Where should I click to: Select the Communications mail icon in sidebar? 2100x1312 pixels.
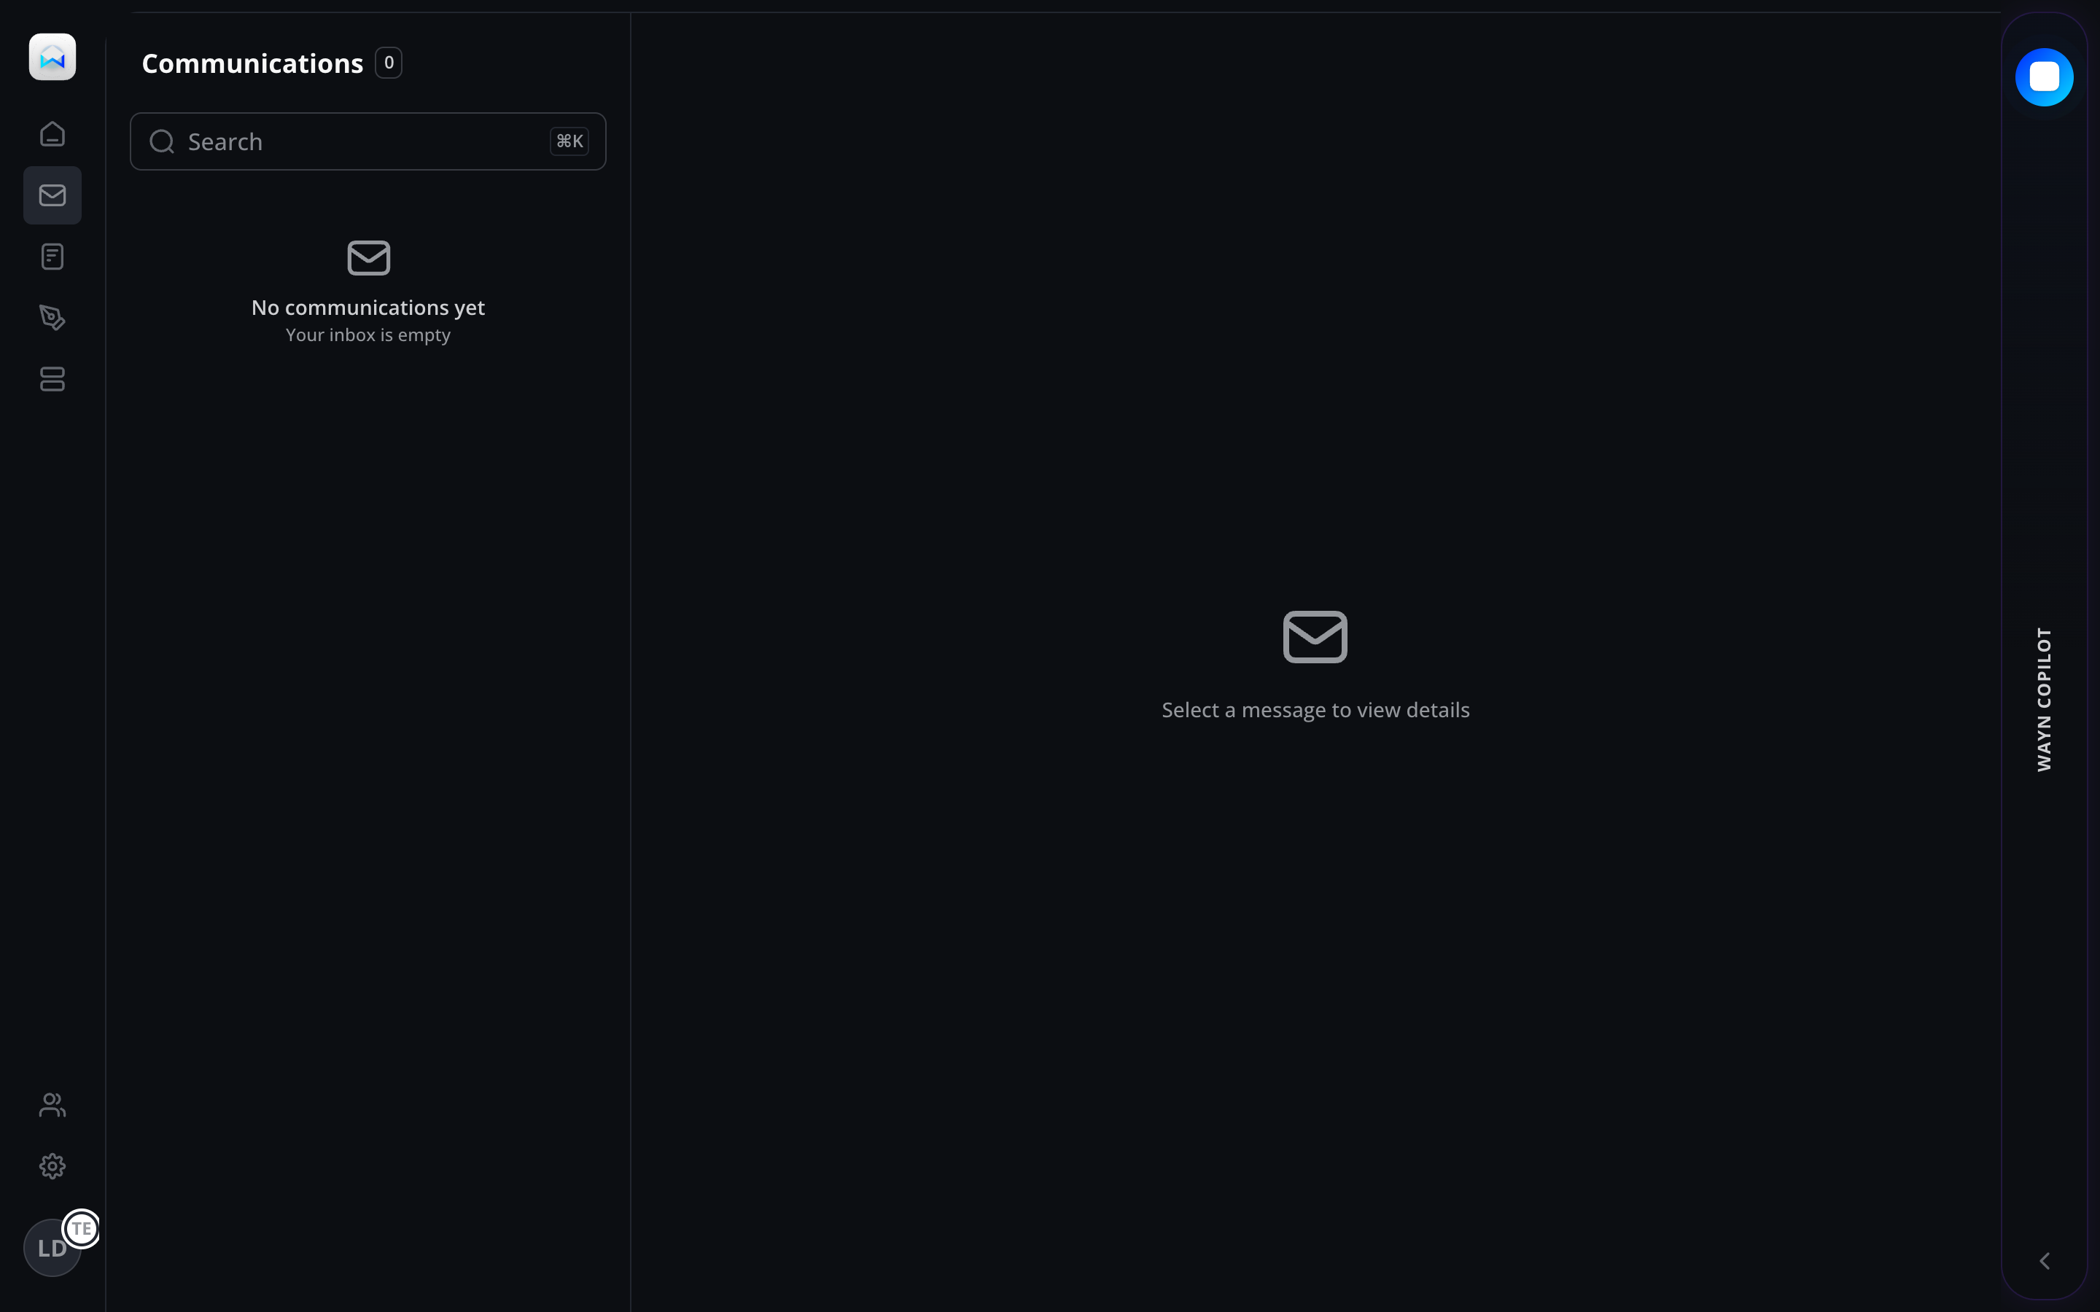click(x=52, y=195)
